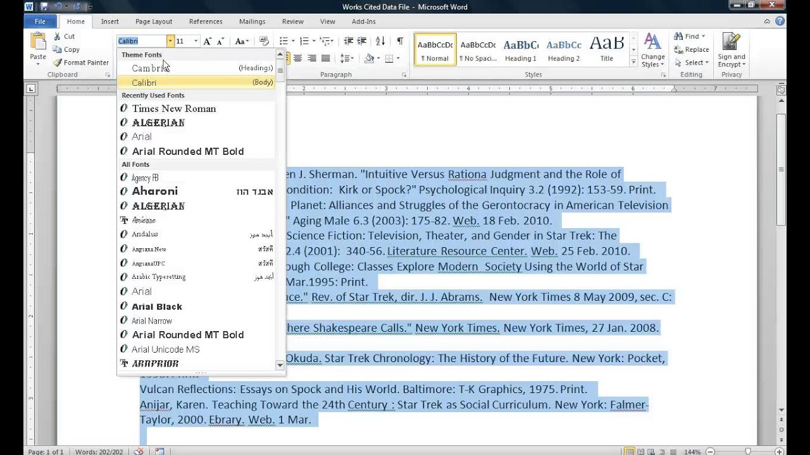
Task: Minimize the ribbon with caret icon
Action: click(767, 21)
